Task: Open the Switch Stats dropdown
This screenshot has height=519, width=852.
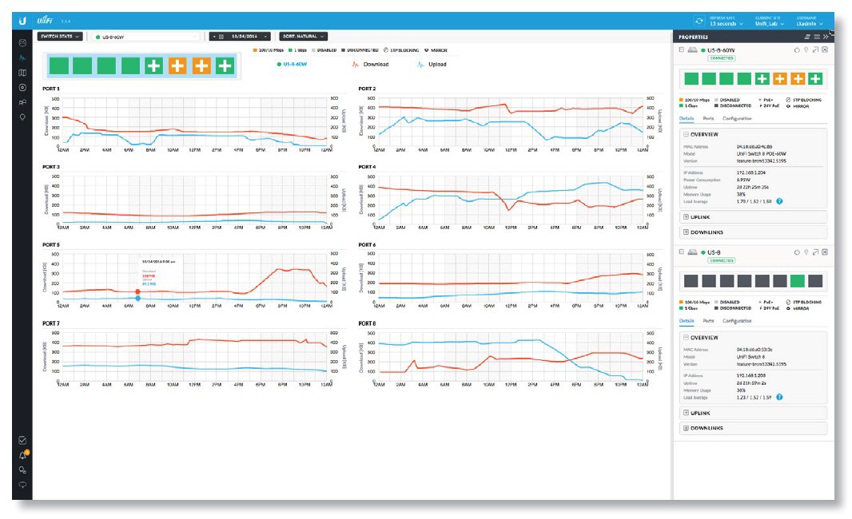Action: [x=60, y=36]
